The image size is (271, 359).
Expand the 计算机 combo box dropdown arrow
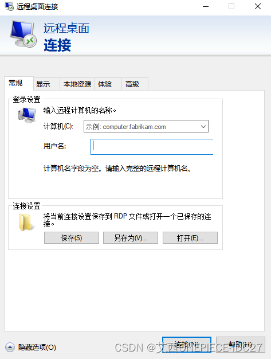(x=203, y=126)
